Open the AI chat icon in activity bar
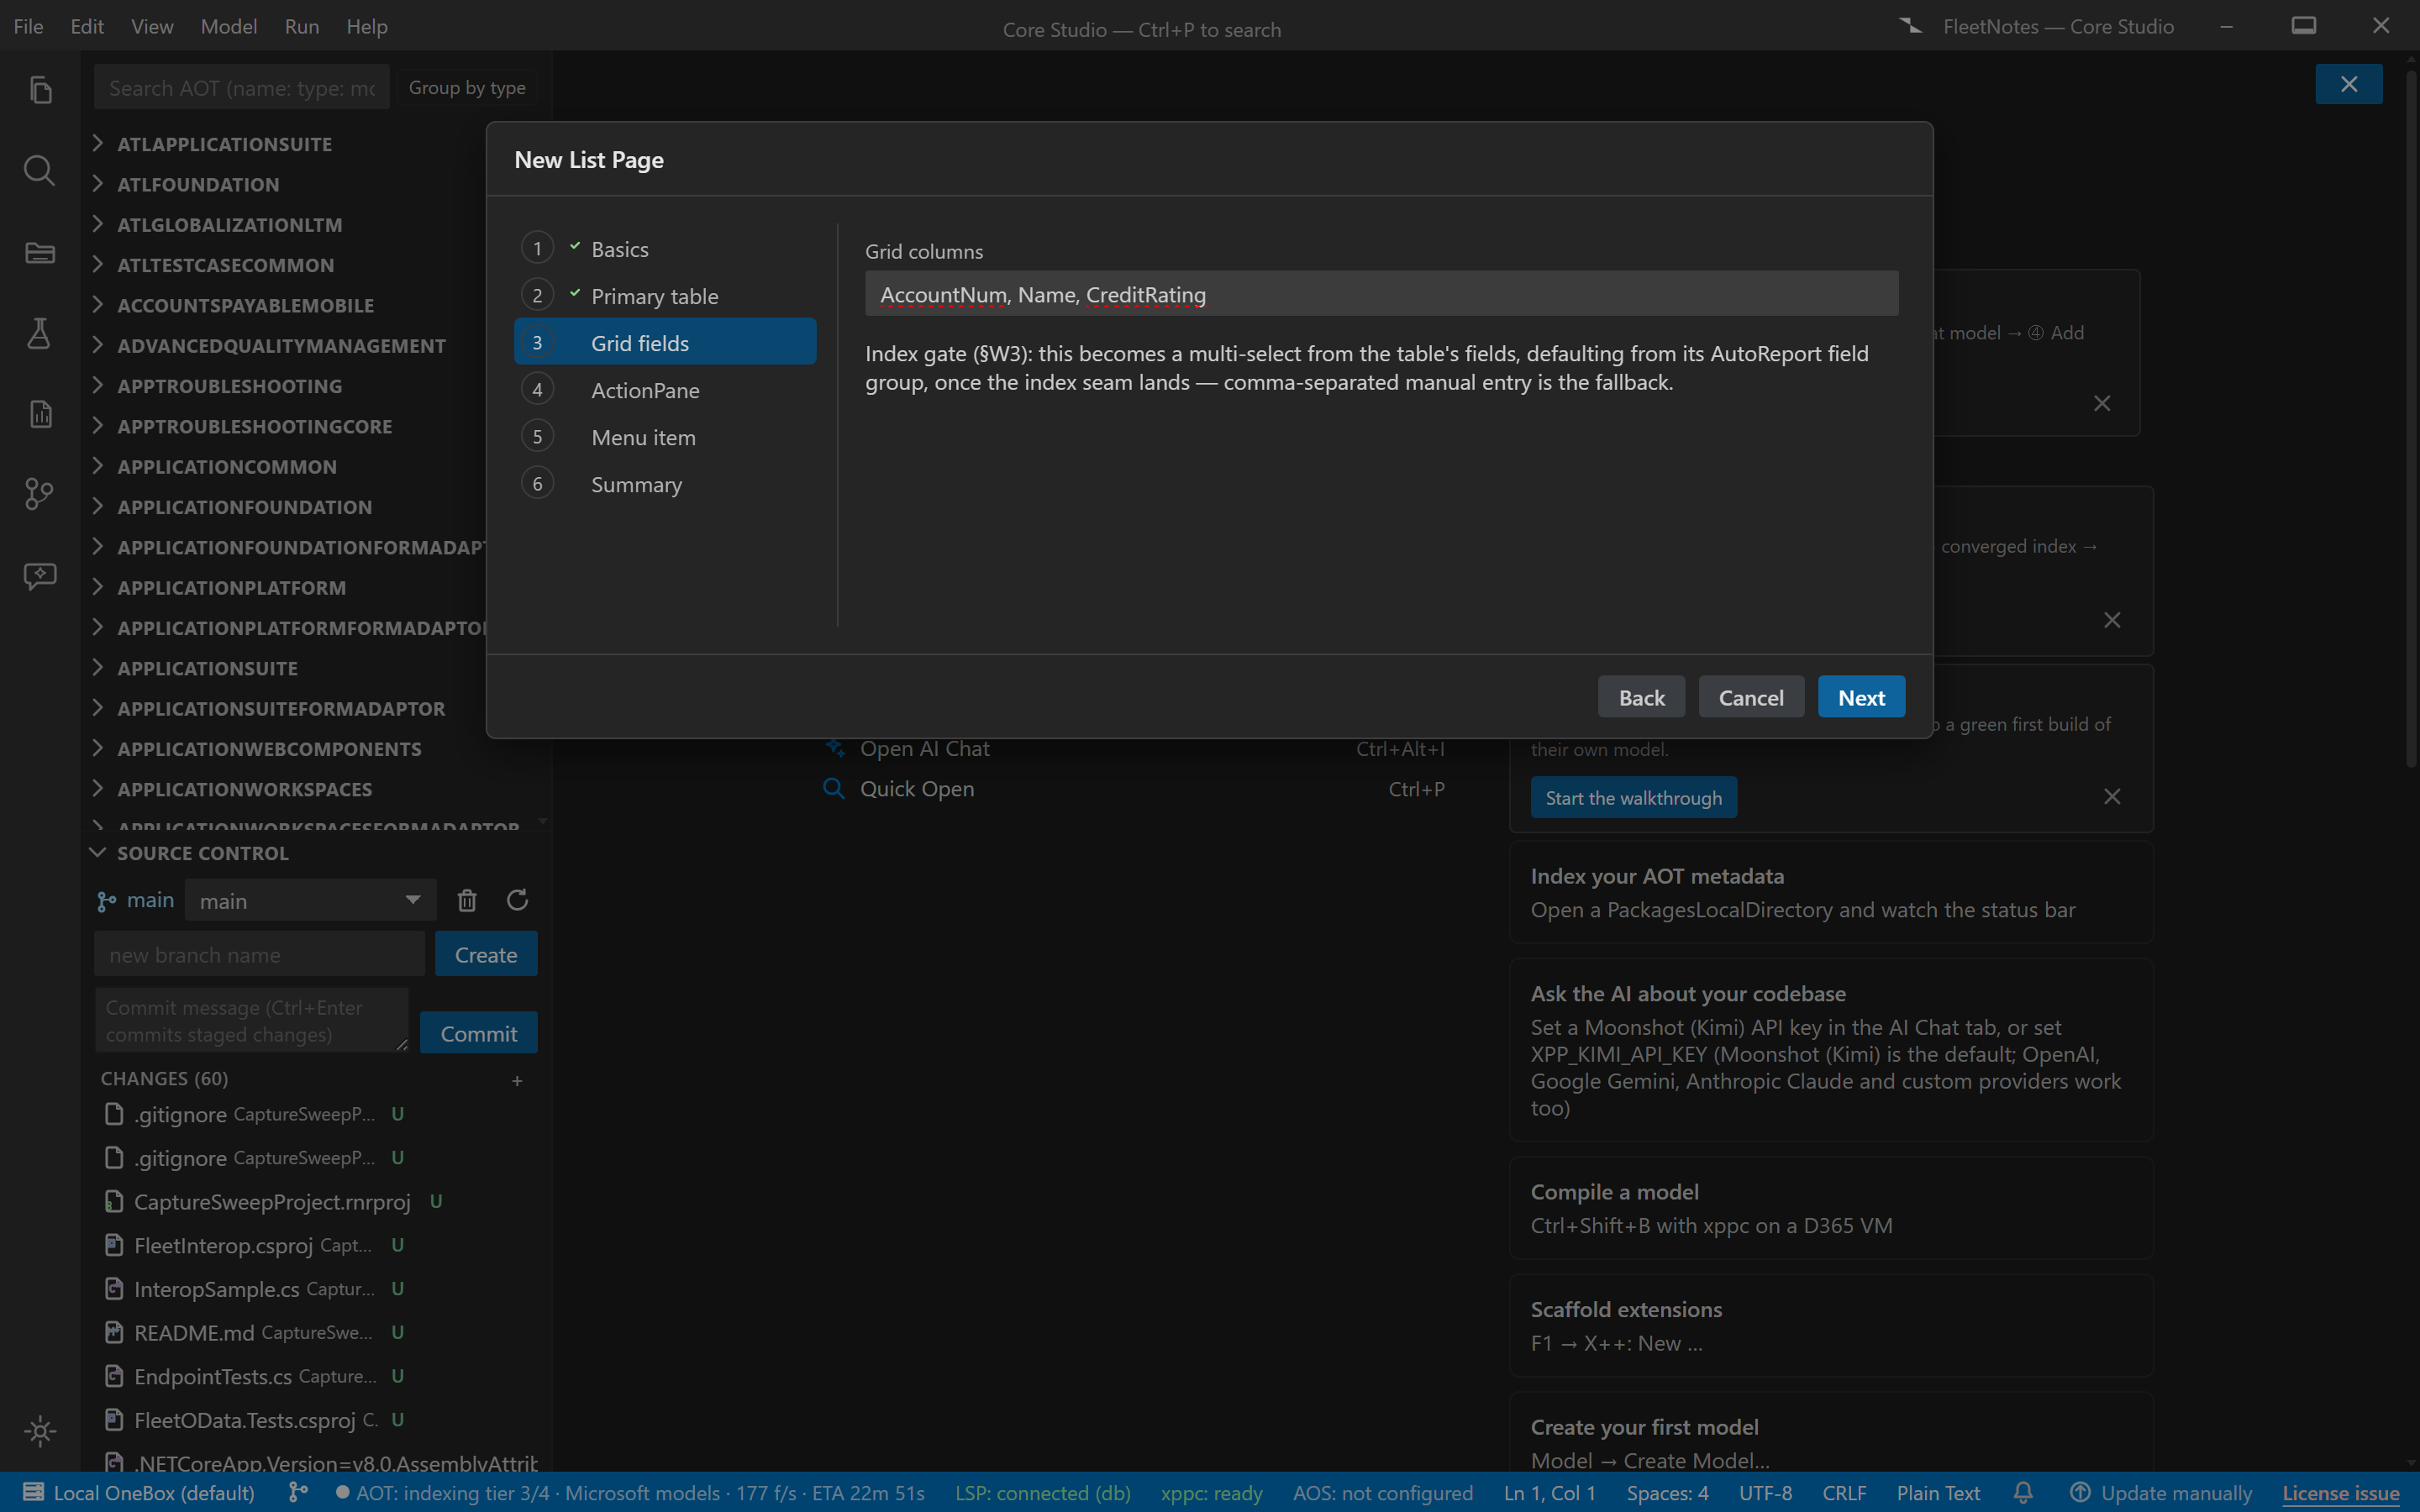The height and width of the screenshot is (1512, 2420). [x=40, y=575]
